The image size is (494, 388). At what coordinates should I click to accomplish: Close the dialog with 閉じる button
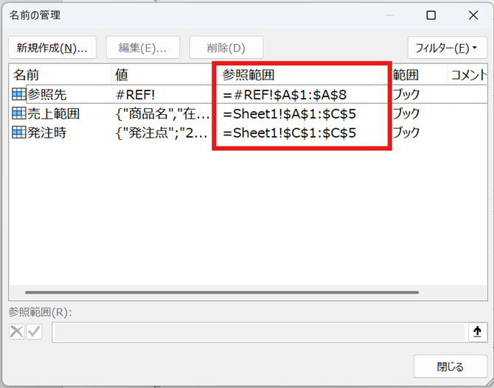pyautogui.click(x=450, y=367)
